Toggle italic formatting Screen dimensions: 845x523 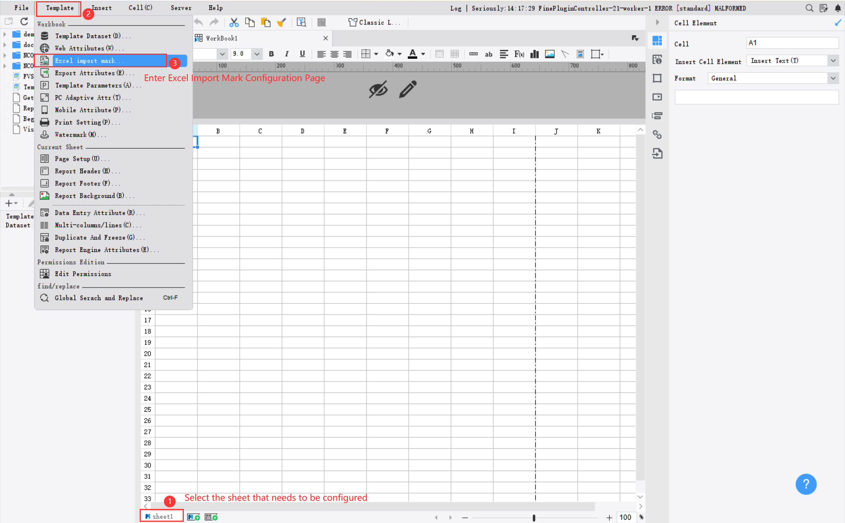[x=287, y=54]
